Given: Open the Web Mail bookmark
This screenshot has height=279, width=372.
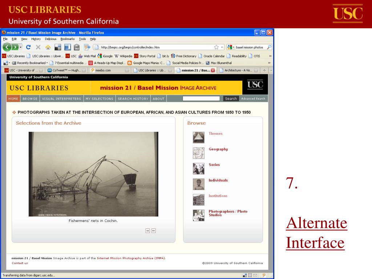Looking at the screenshot, I should click(x=87, y=56).
